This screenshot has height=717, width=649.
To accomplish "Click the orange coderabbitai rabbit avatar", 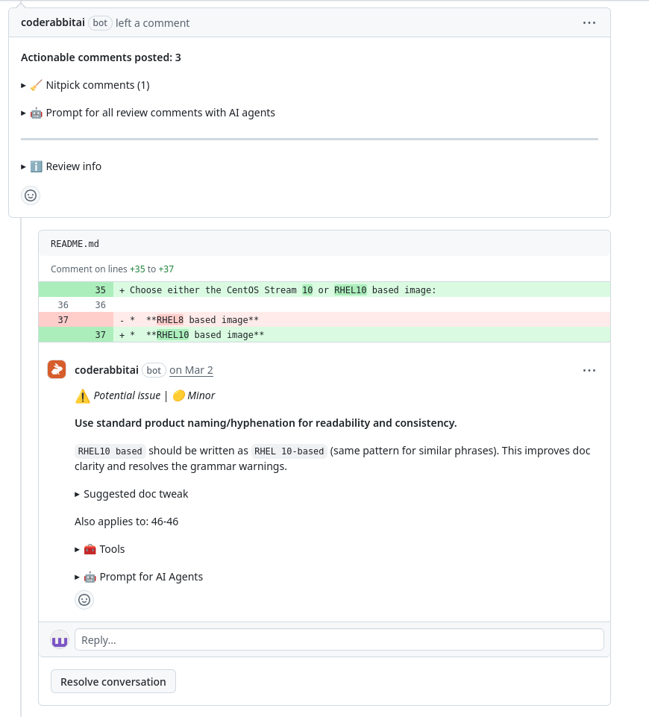I will [57, 369].
